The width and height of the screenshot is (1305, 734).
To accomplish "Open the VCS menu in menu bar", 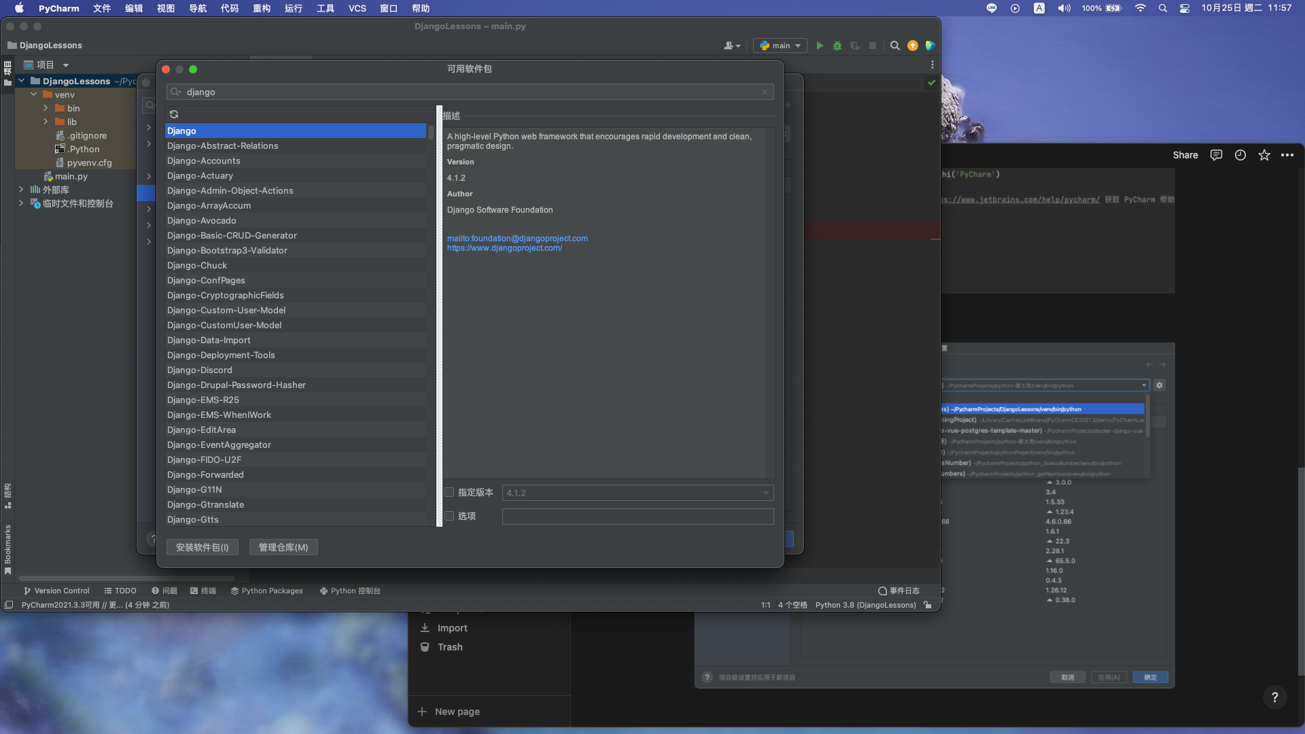I will coord(357,8).
